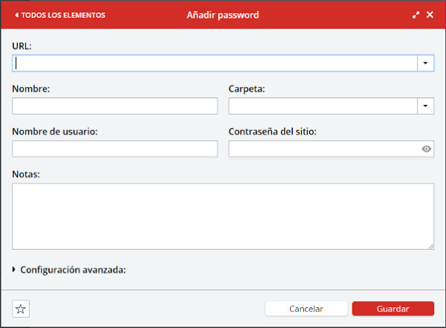The height and width of the screenshot is (328, 446).
Task: Go back to Todos los elementos
Action: [60, 15]
